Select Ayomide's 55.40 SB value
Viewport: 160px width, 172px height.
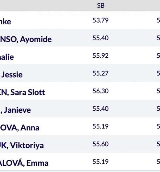point(101,38)
